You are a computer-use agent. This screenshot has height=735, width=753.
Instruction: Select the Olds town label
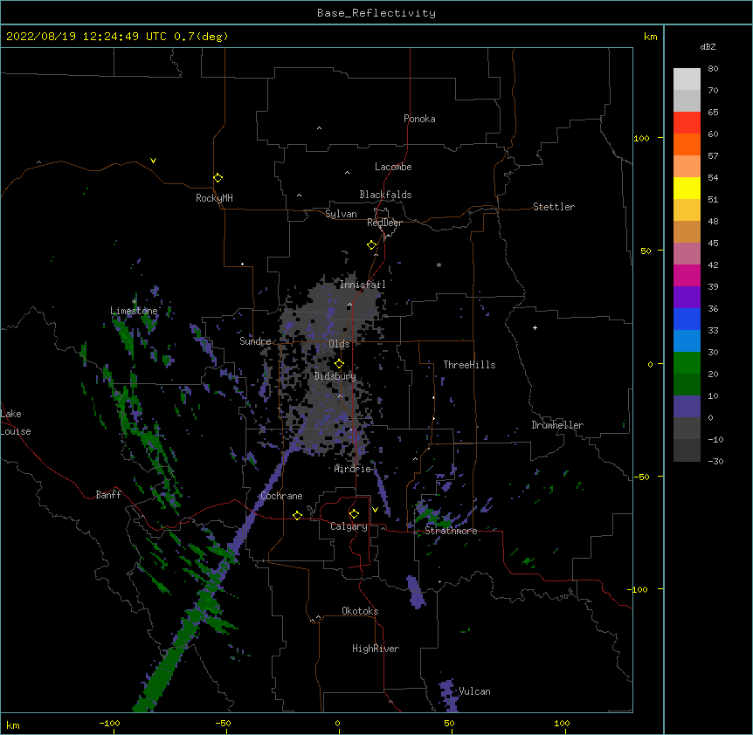coord(339,344)
